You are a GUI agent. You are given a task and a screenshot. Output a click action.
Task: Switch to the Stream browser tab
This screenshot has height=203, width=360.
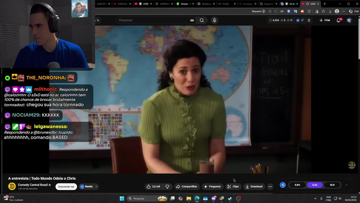pyautogui.click(x=185, y=4)
